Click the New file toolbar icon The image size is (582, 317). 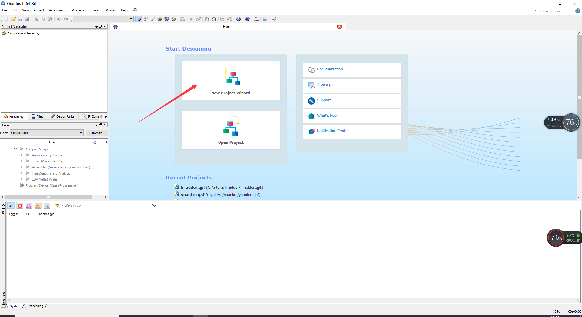[6, 19]
